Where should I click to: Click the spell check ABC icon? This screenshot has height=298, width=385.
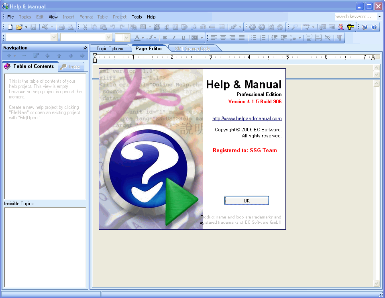(x=306, y=27)
